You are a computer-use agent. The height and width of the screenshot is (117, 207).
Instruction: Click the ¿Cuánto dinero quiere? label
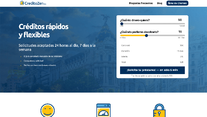pyautogui.click(x=135, y=20)
